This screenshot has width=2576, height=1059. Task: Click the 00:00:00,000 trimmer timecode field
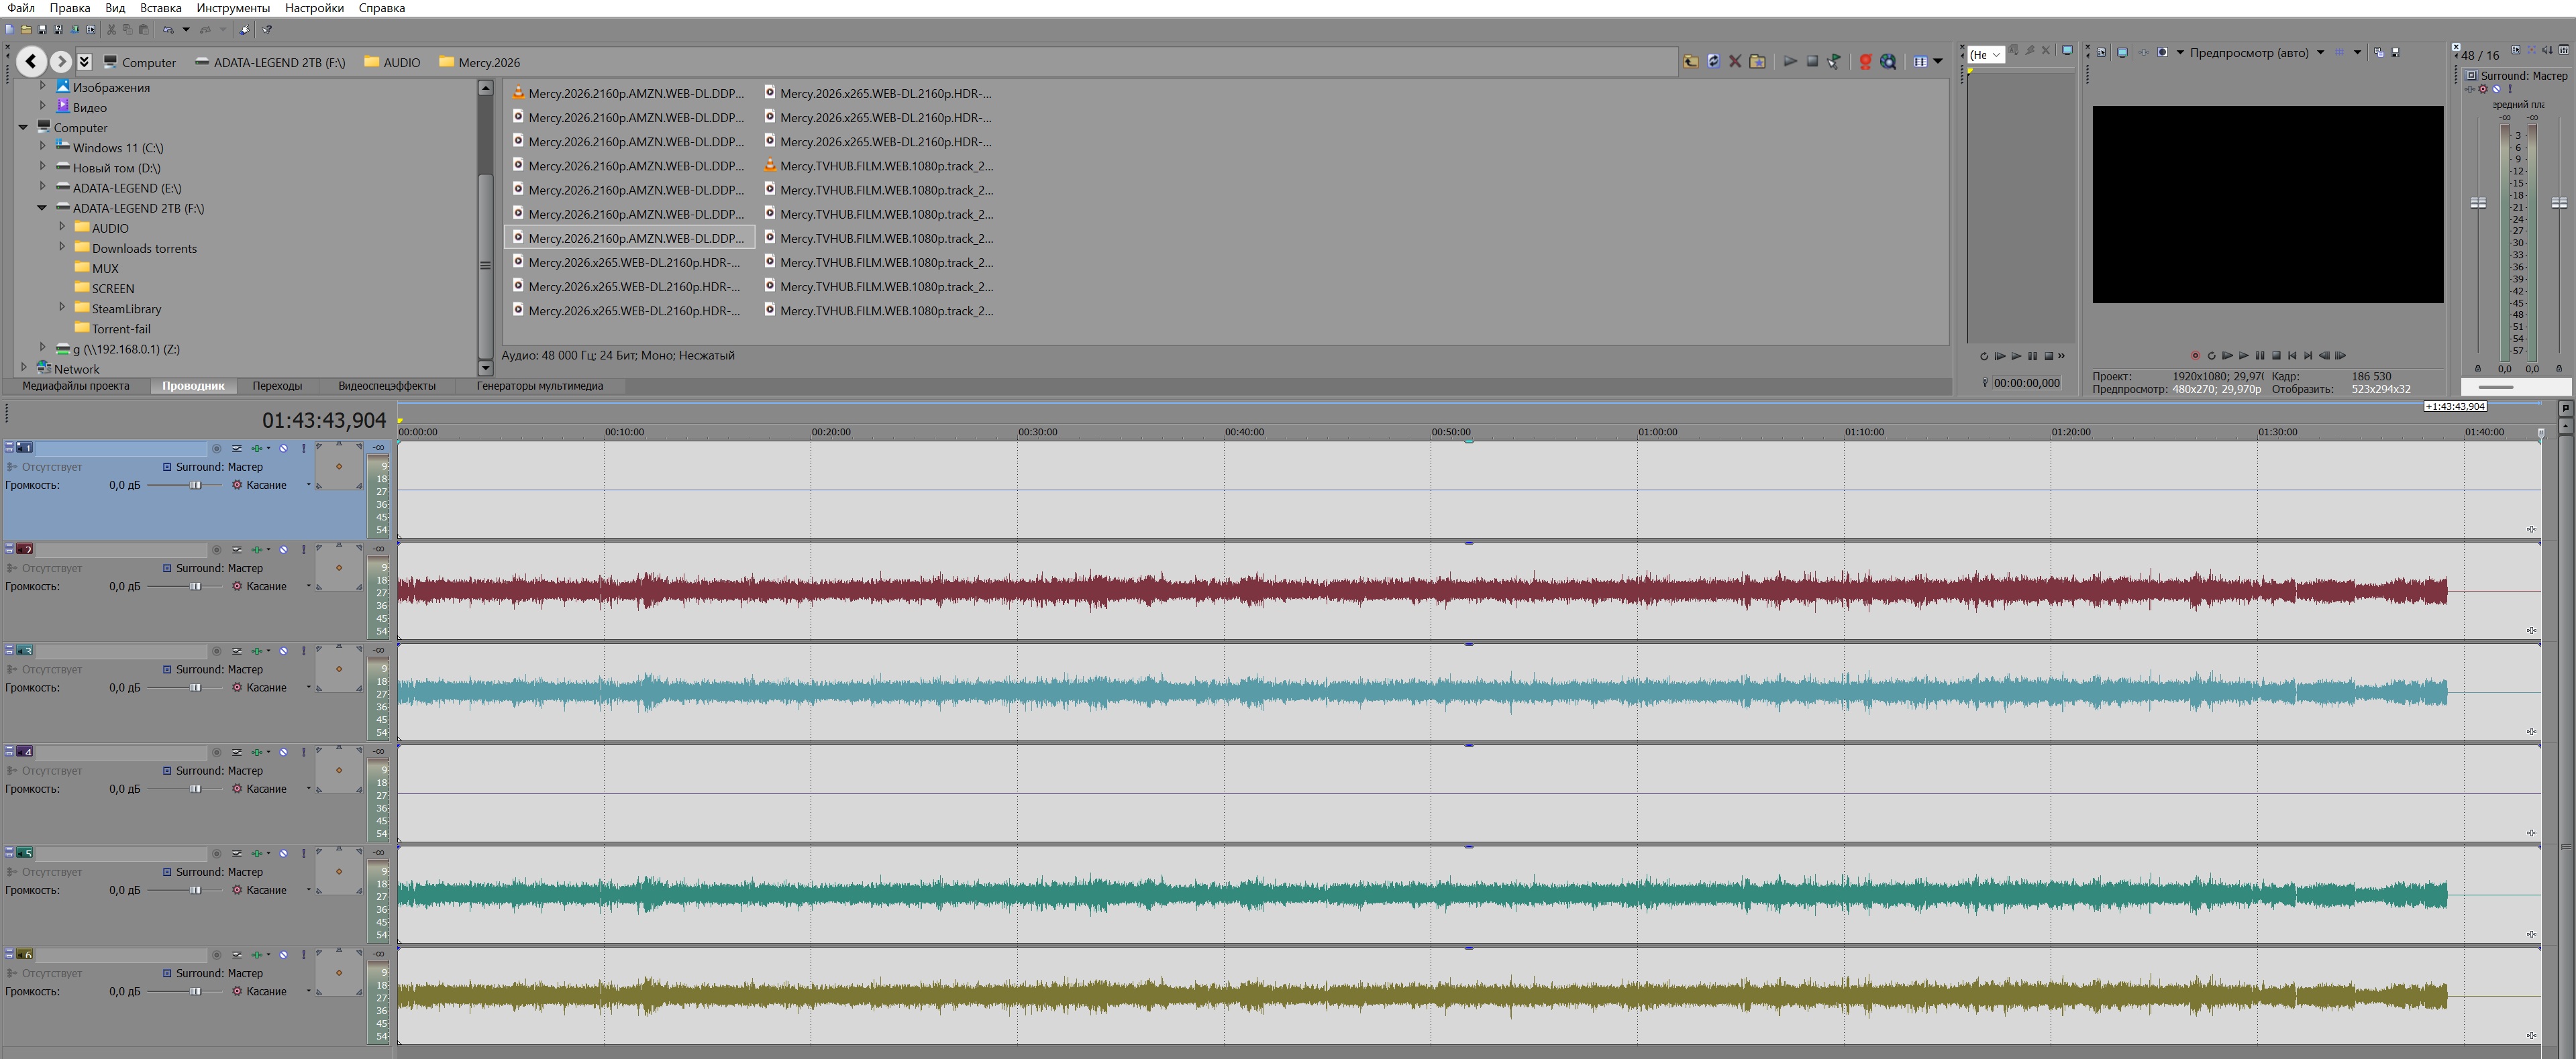(2026, 383)
